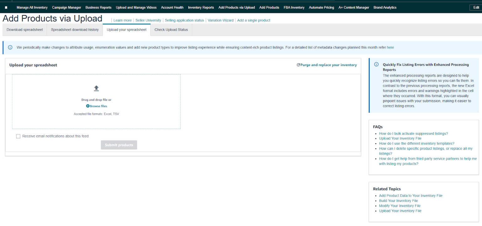Open the Upload Your Inventory File FAQ

click(400, 138)
